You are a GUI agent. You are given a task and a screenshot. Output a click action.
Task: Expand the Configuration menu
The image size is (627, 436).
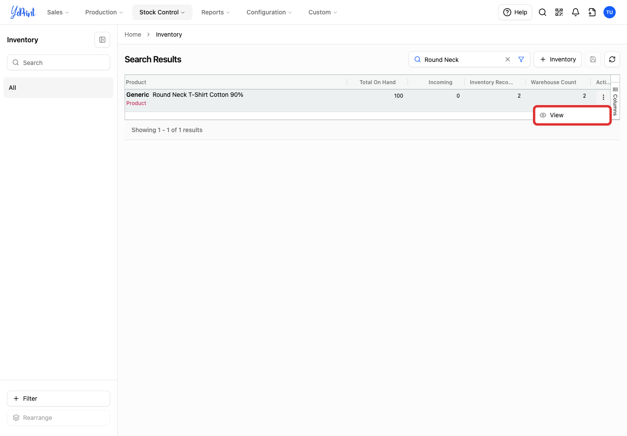tap(269, 12)
